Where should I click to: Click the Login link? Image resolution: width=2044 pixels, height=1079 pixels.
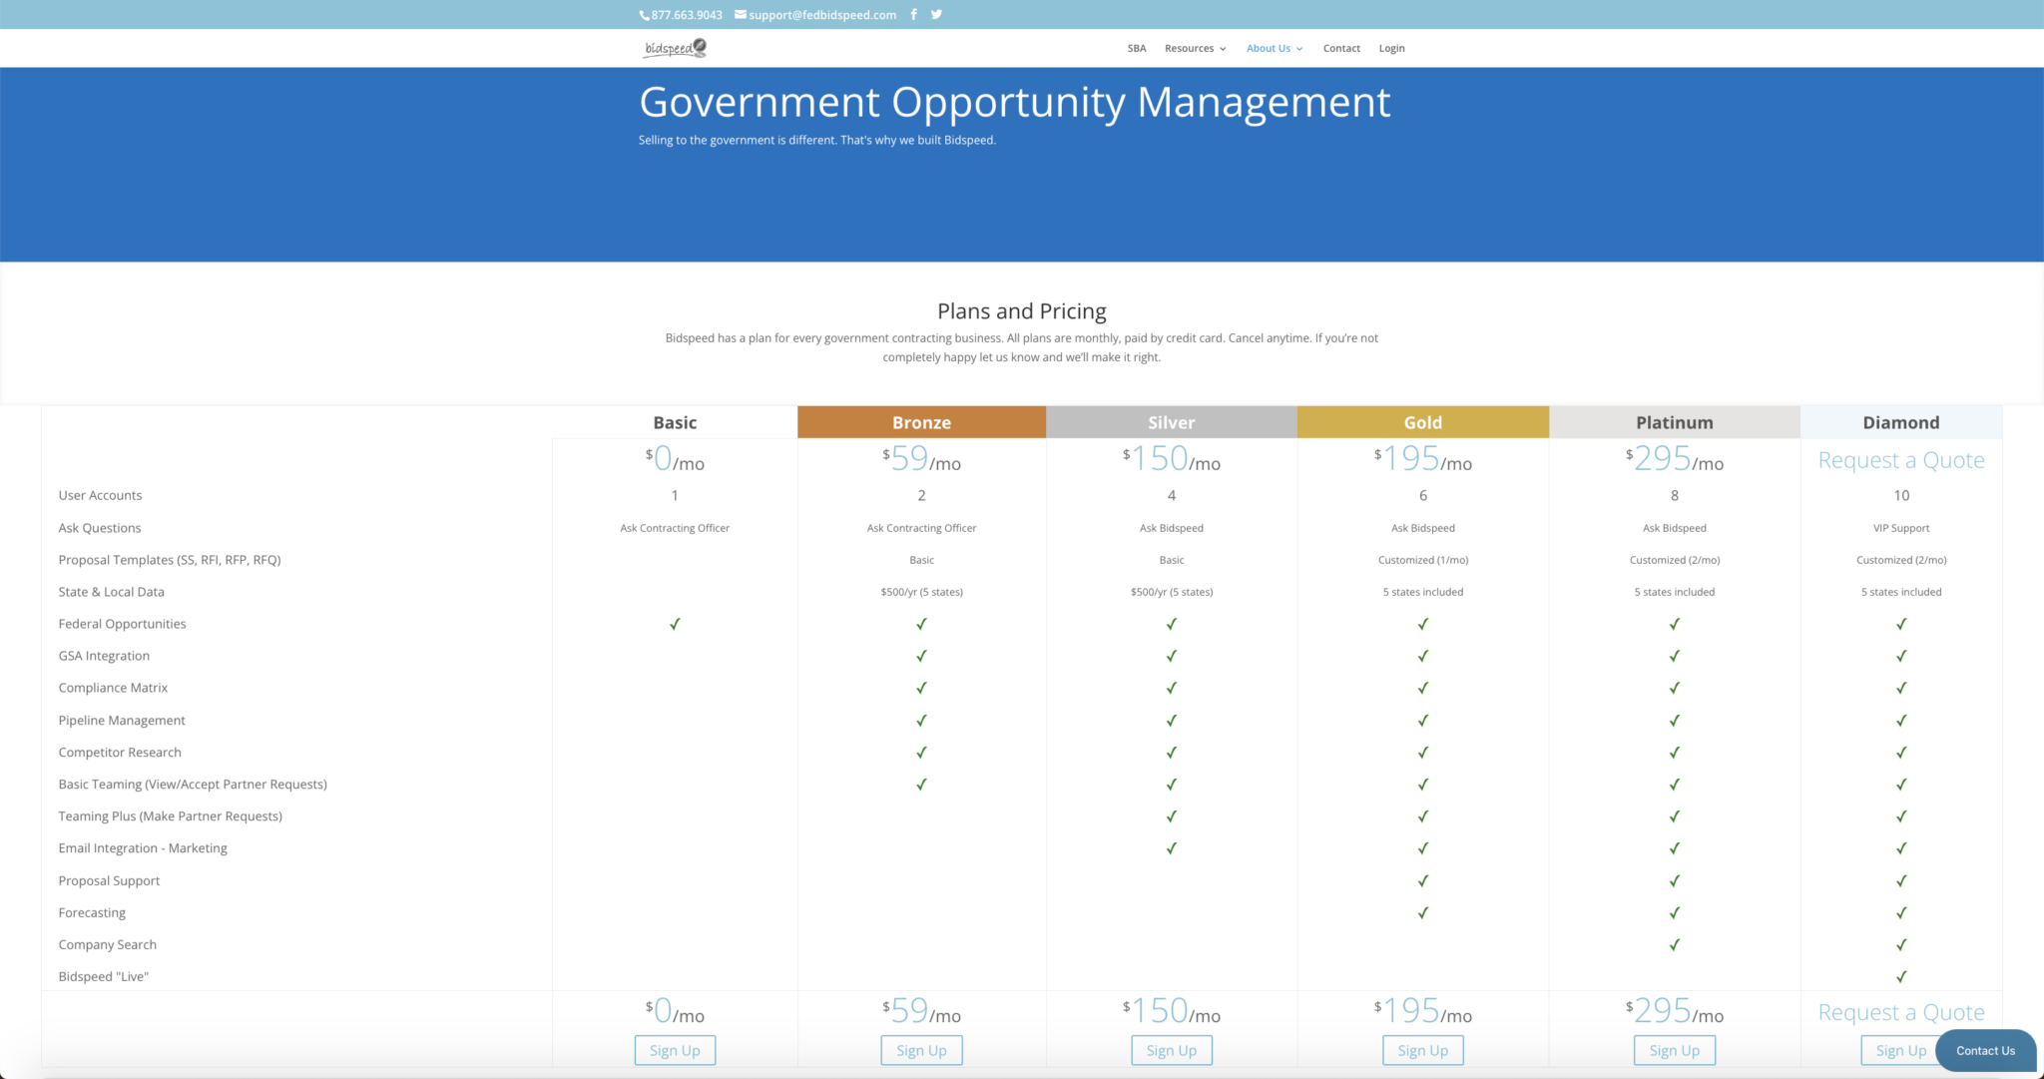coord(1393,47)
